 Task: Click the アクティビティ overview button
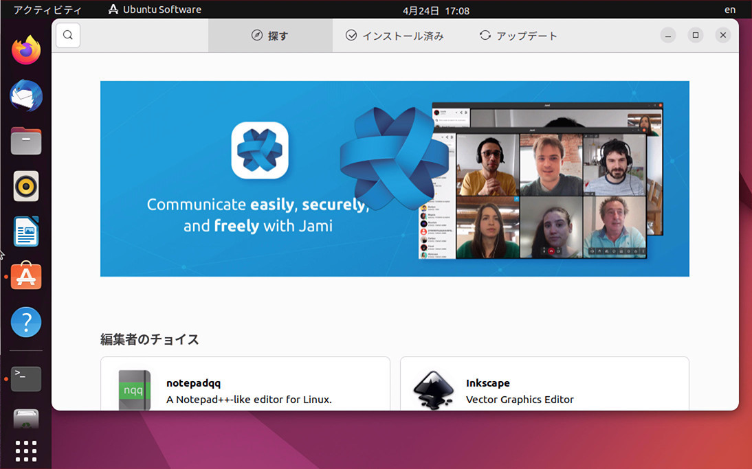tap(47, 10)
